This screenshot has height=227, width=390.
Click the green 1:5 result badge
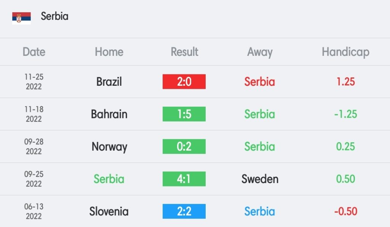point(184,114)
